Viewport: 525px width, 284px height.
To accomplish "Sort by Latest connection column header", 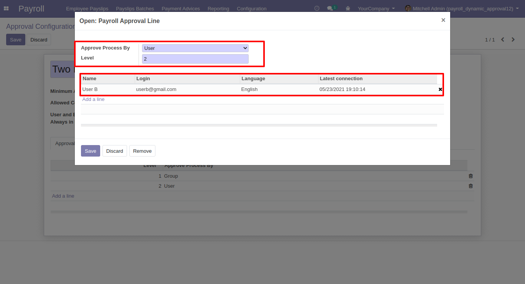I will [x=341, y=79].
